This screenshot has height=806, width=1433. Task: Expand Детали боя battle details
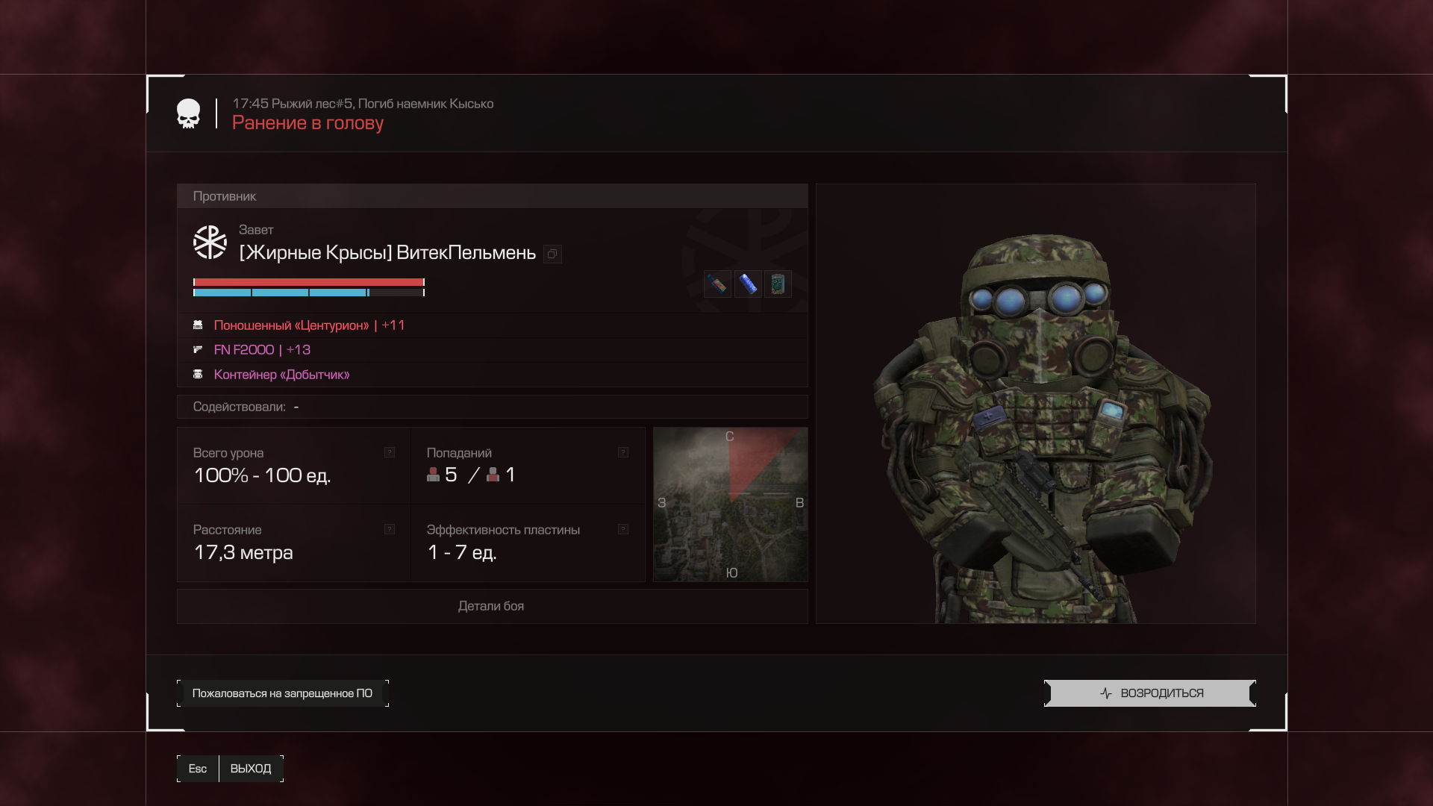coord(492,606)
